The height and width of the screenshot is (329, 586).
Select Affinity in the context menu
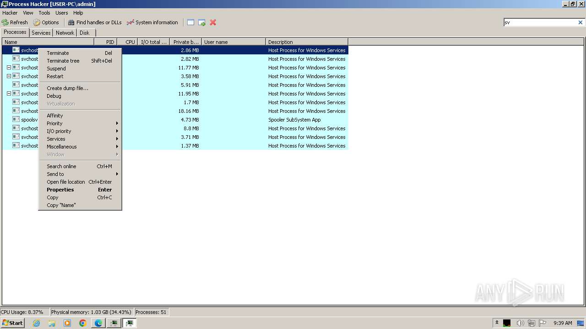80,116
